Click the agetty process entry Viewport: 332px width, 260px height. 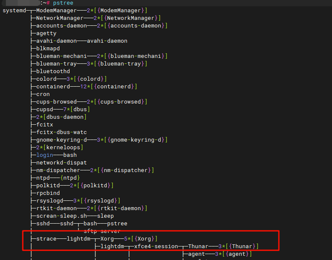46,33
